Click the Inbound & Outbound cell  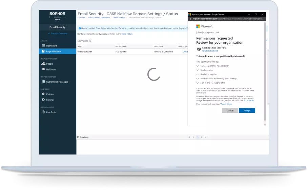point(163,51)
